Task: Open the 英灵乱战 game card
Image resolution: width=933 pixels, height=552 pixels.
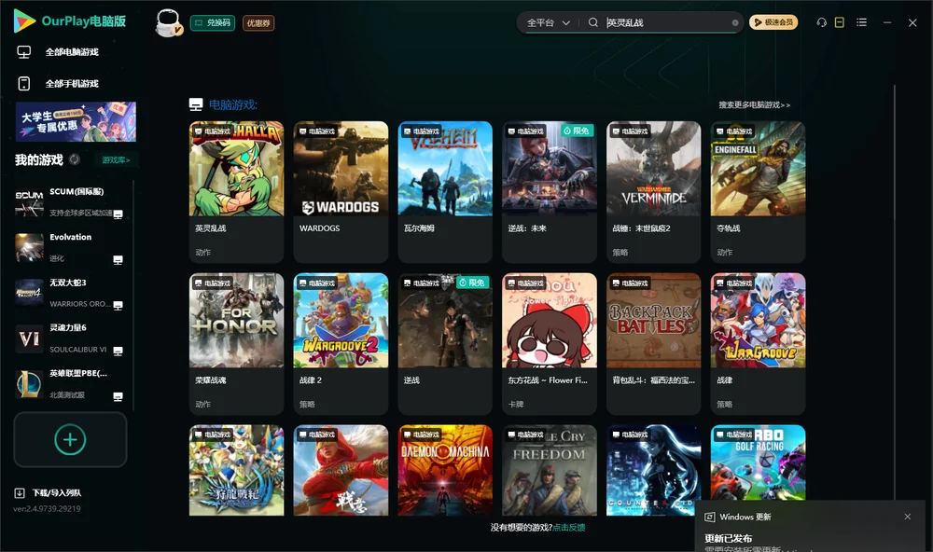Action: (x=236, y=192)
